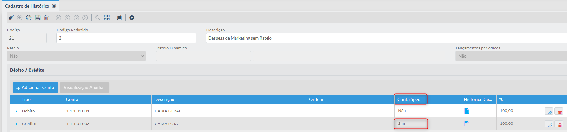
Task: Close the Cadastro de Histórico tab
Action: click(x=54, y=6)
